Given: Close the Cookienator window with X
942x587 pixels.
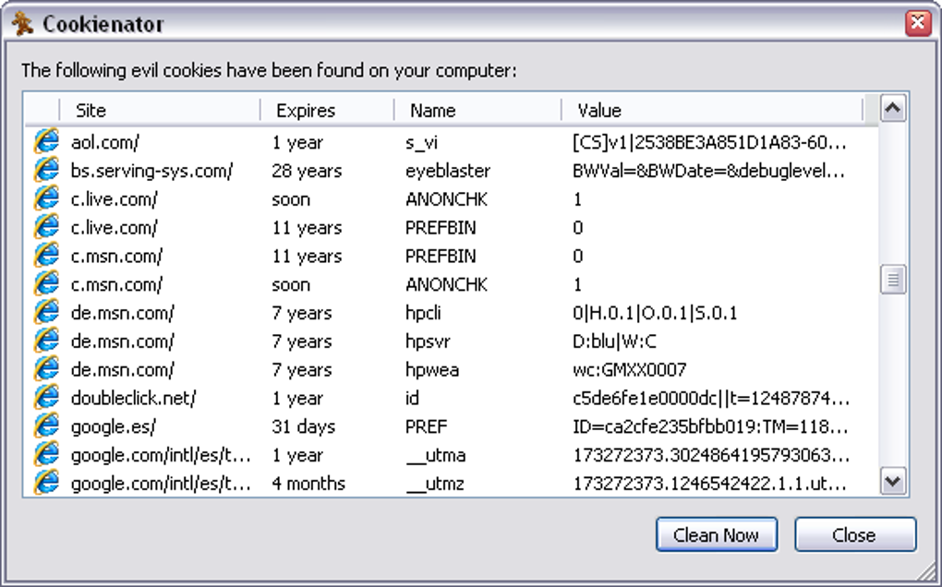Looking at the screenshot, I should coord(918,23).
